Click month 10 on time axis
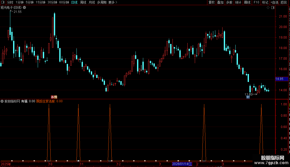The height and width of the screenshot is (167, 290). (x=51, y=164)
